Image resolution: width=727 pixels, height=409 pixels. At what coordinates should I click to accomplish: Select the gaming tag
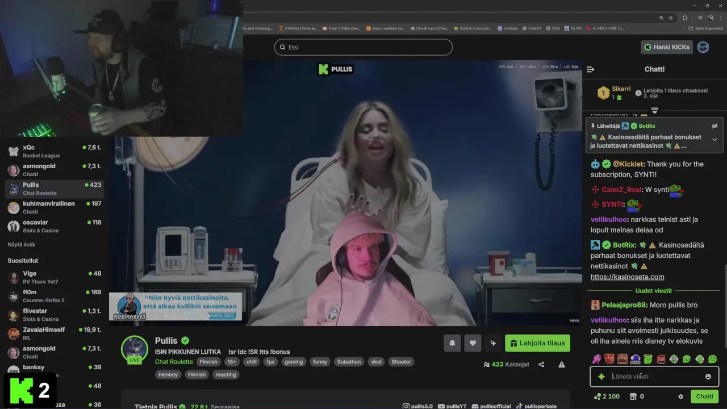click(x=294, y=362)
